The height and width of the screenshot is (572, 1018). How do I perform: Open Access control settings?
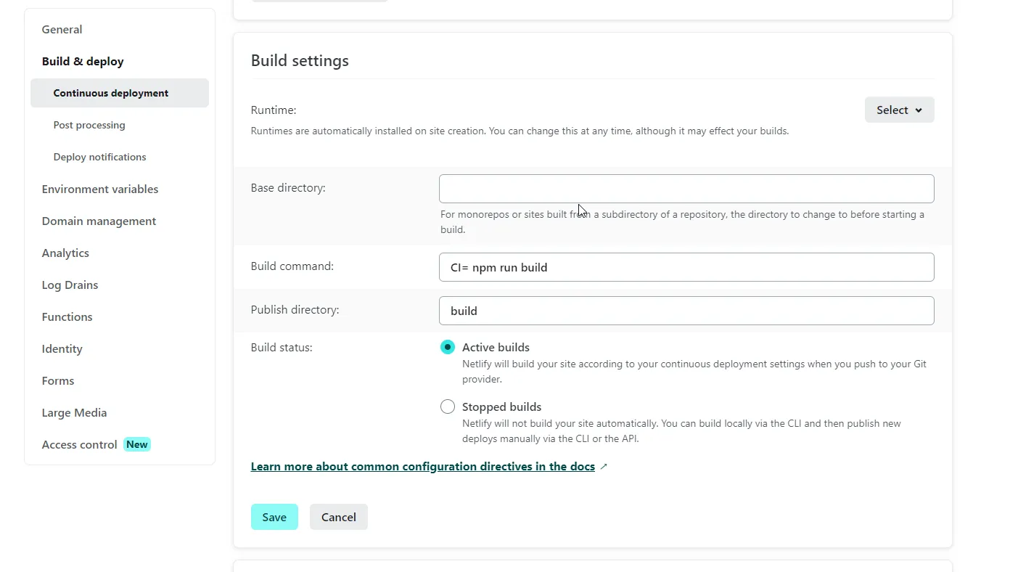click(79, 445)
